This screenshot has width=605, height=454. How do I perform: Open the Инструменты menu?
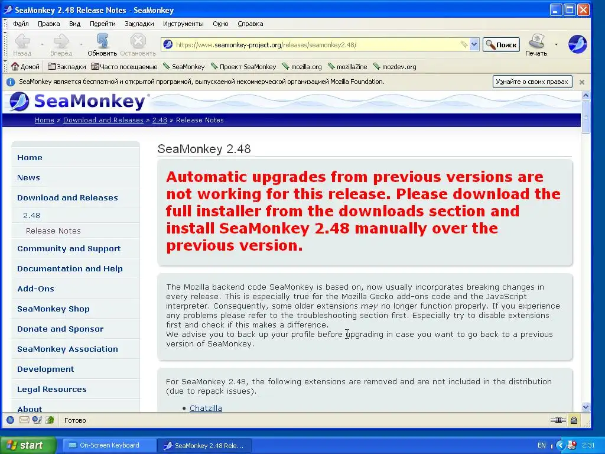click(183, 24)
